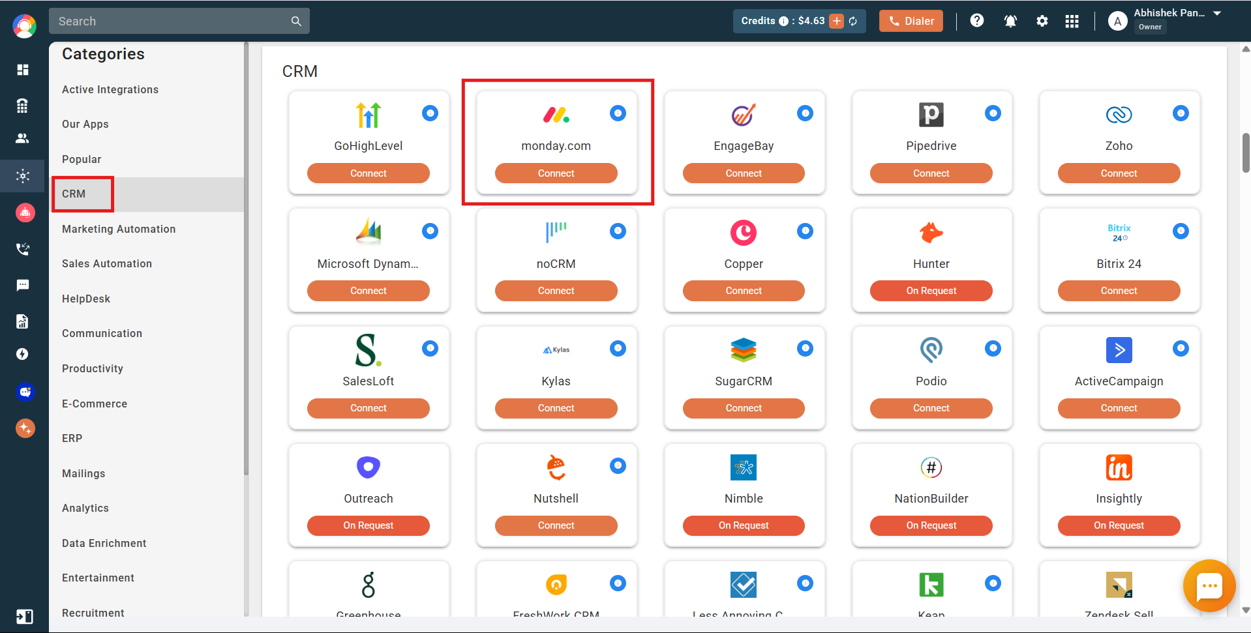Viewport: 1251px width, 633px height.
Task: Click credits info icon
Action: (783, 22)
